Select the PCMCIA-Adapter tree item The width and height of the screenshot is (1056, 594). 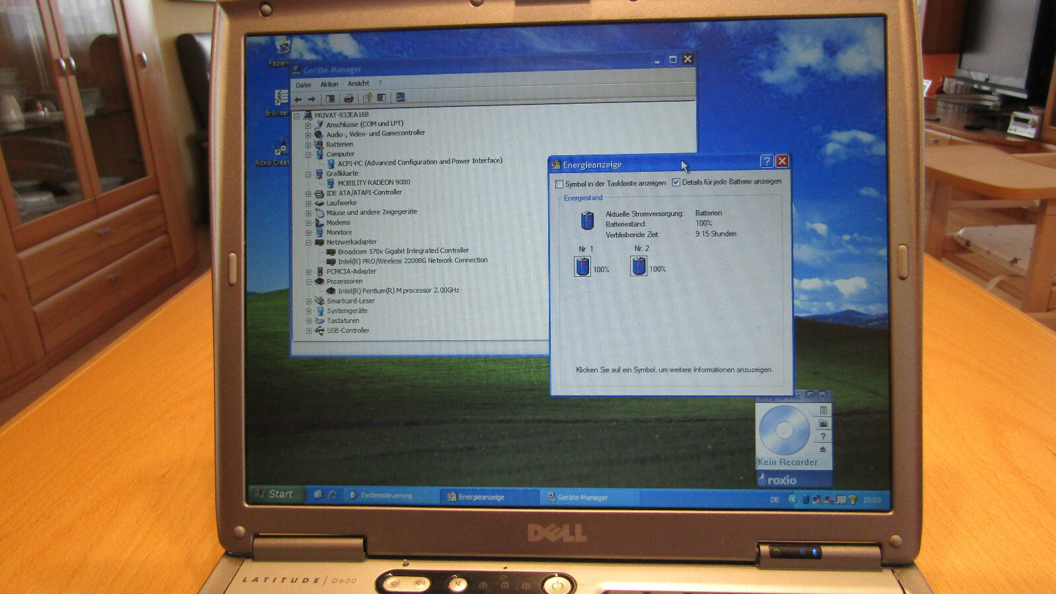coord(351,272)
